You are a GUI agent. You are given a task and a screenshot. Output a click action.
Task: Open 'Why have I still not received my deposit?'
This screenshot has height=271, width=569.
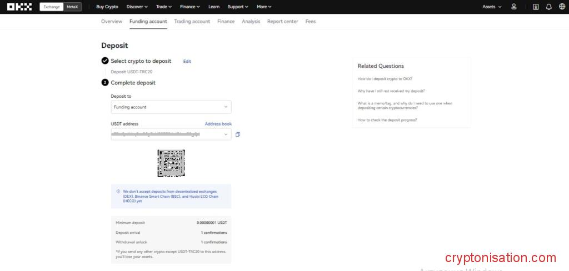[x=391, y=91]
